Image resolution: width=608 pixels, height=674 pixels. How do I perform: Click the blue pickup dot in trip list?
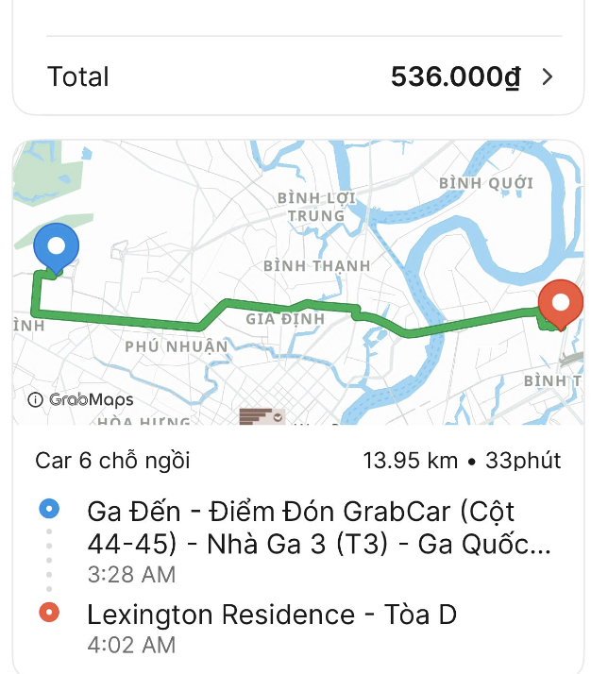coord(49,510)
